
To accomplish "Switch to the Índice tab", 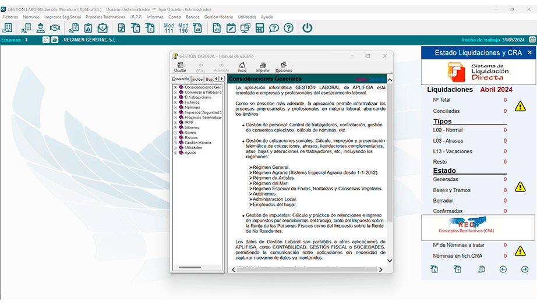I will tap(197, 79).
